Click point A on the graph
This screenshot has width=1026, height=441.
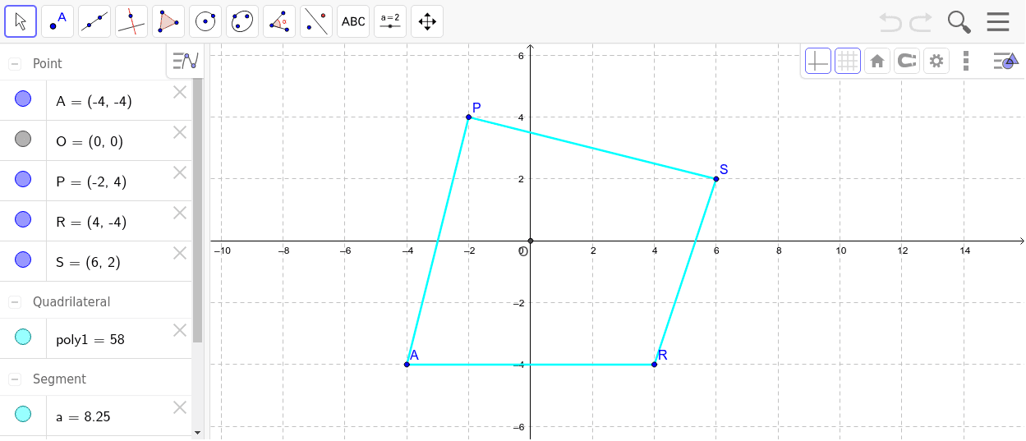click(x=407, y=364)
